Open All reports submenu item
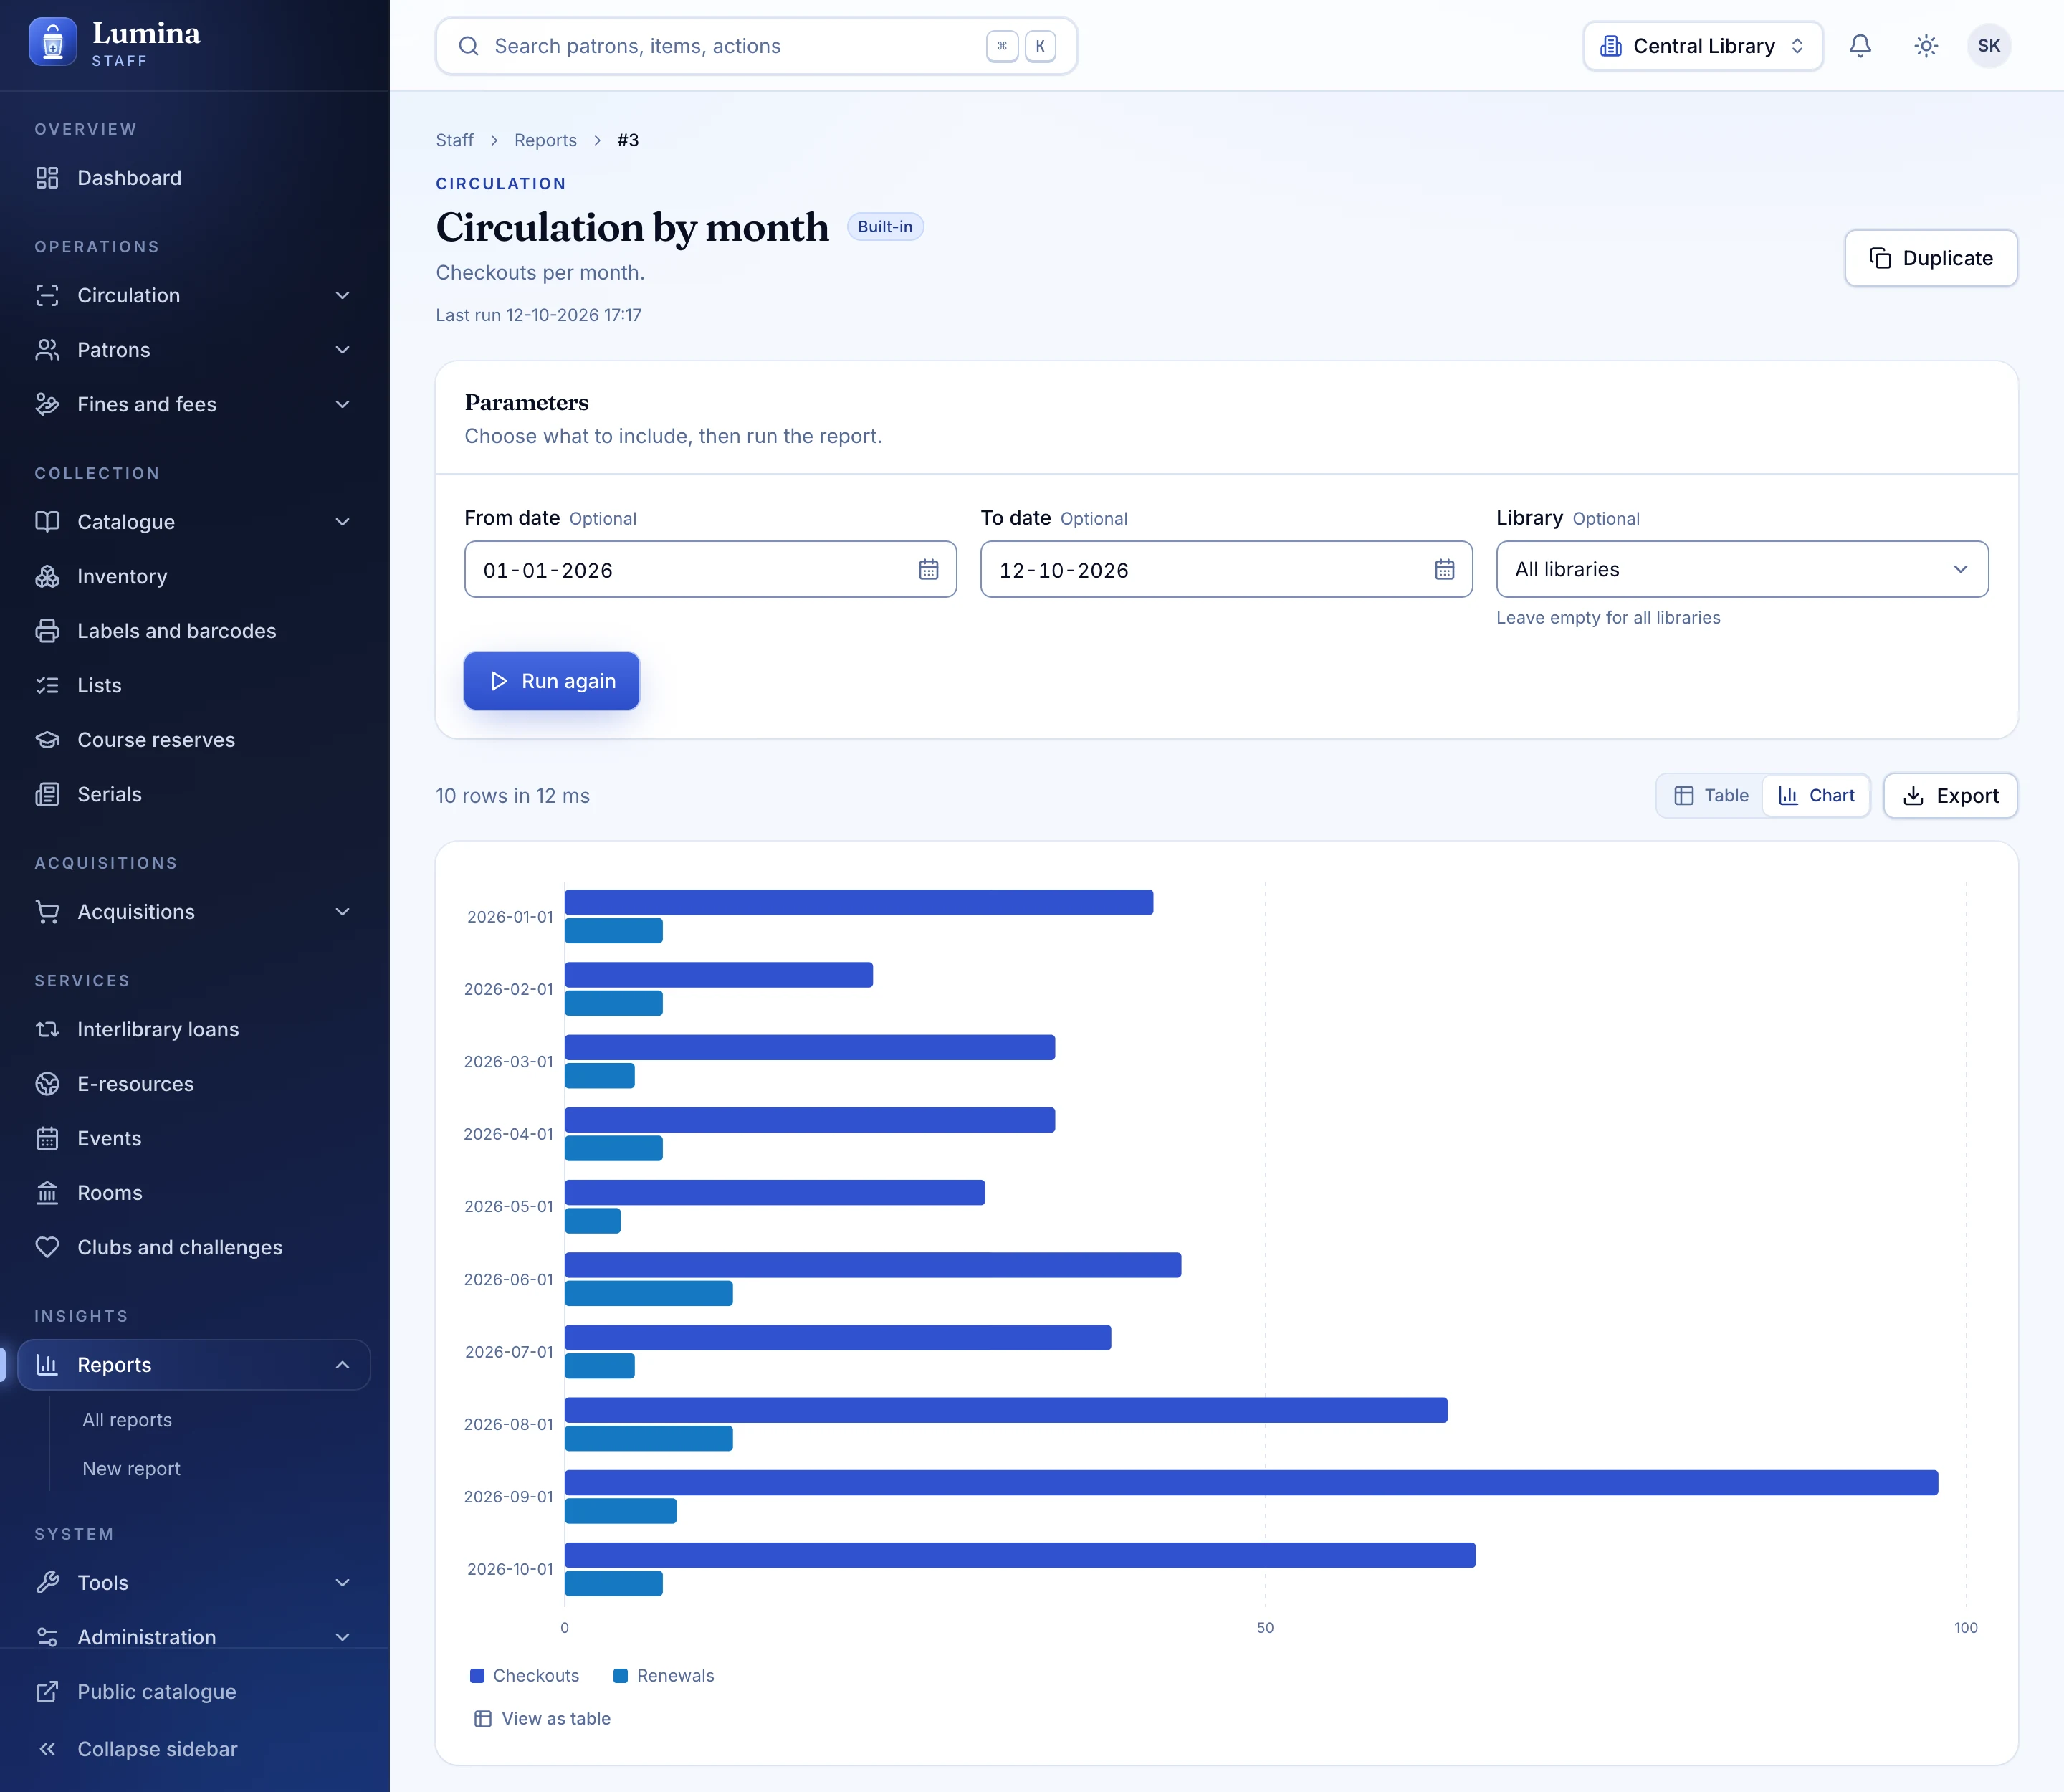 pos(127,1420)
